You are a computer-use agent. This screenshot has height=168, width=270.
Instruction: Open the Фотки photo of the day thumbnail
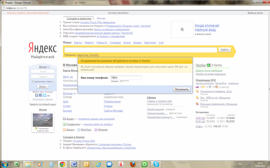[43, 120]
